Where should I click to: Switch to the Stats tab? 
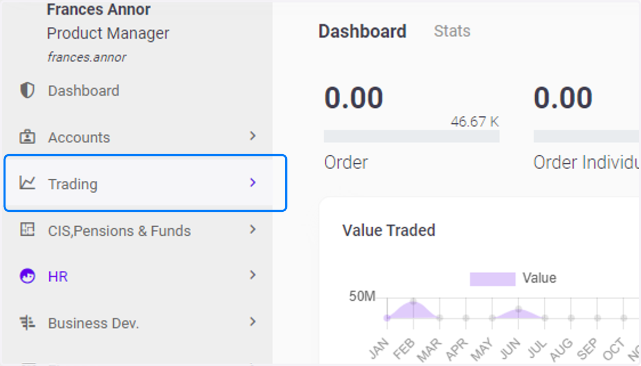point(452,31)
